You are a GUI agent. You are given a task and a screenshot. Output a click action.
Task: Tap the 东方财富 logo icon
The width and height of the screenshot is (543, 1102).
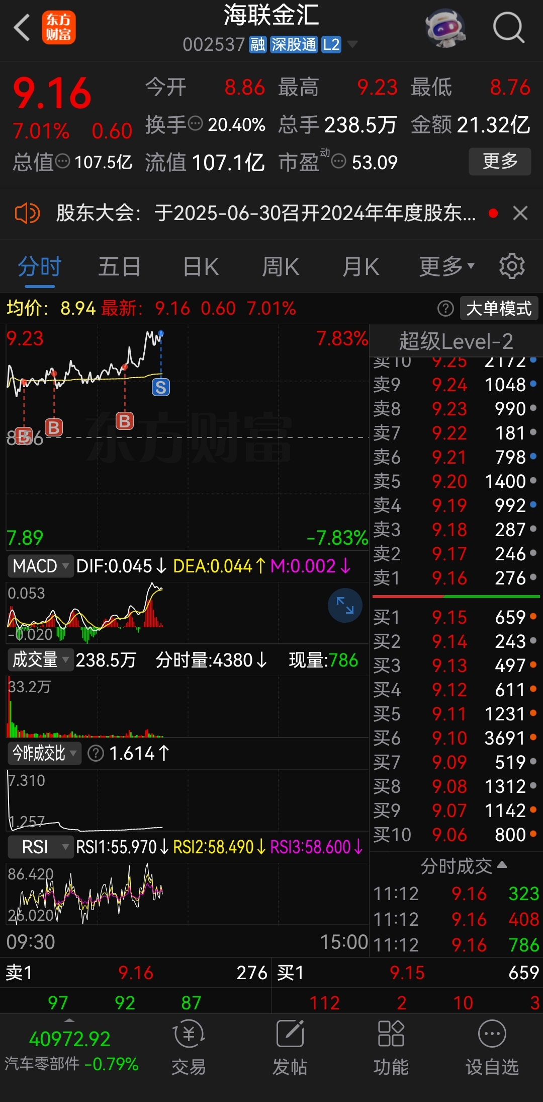tap(58, 27)
